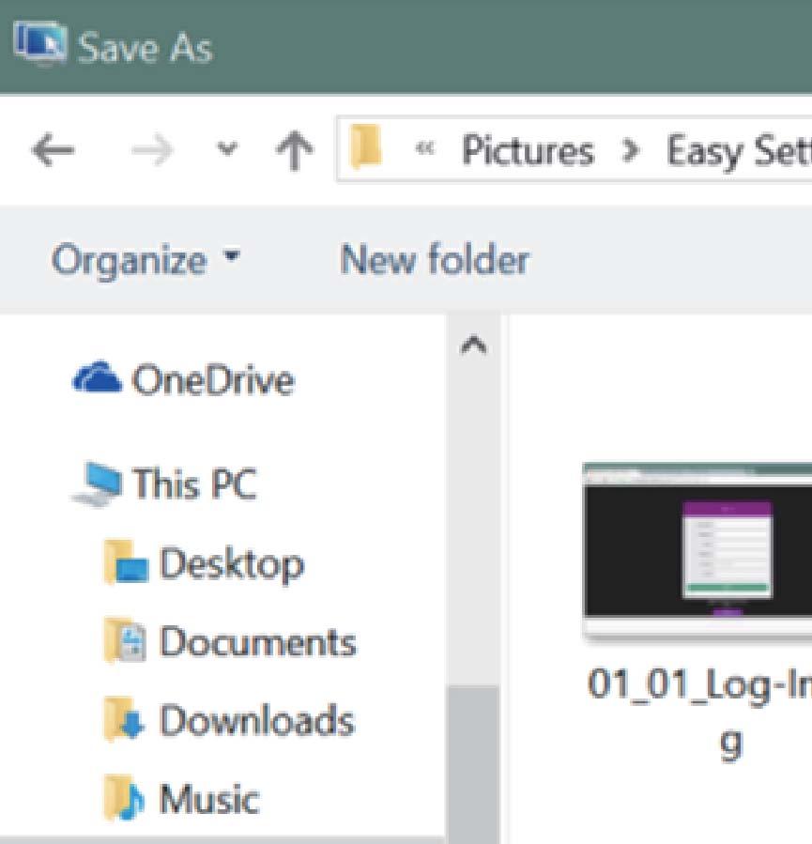Image resolution: width=812 pixels, height=844 pixels.
Task: Select the 01_01_Log-In image thumbnail
Action: pos(697,551)
